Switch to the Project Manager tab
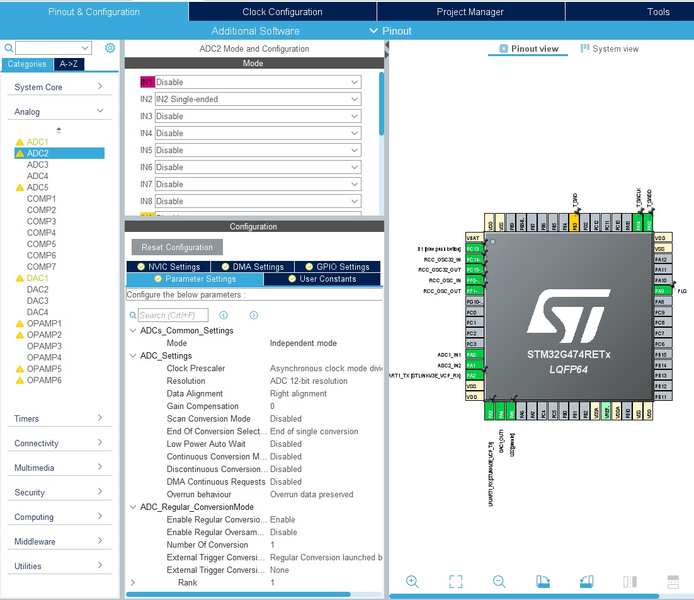This screenshot has width=694, height=600. click(x=470, y=11)
